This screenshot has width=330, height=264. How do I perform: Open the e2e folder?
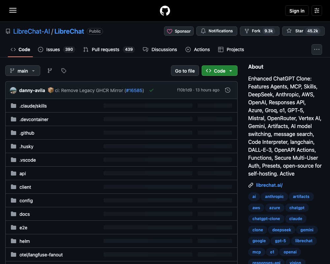click(x=23, y=228)
